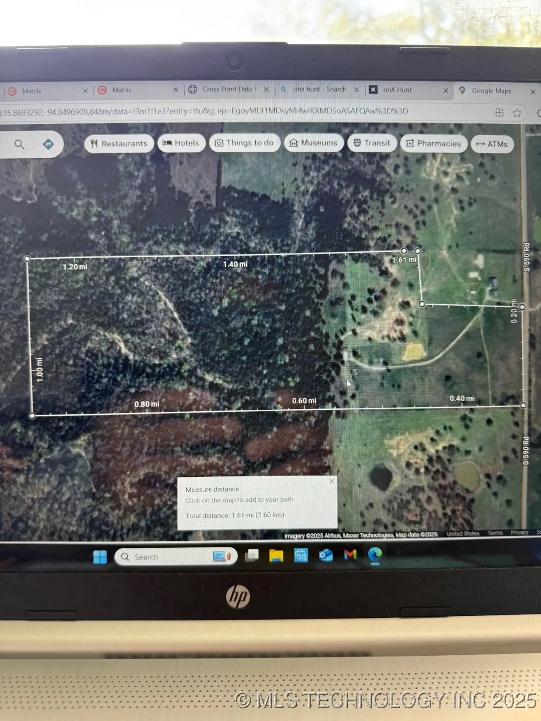Switch to the Cross Point Data tab
This screenshot has width=541, height=721.
(x=227, y=89)
